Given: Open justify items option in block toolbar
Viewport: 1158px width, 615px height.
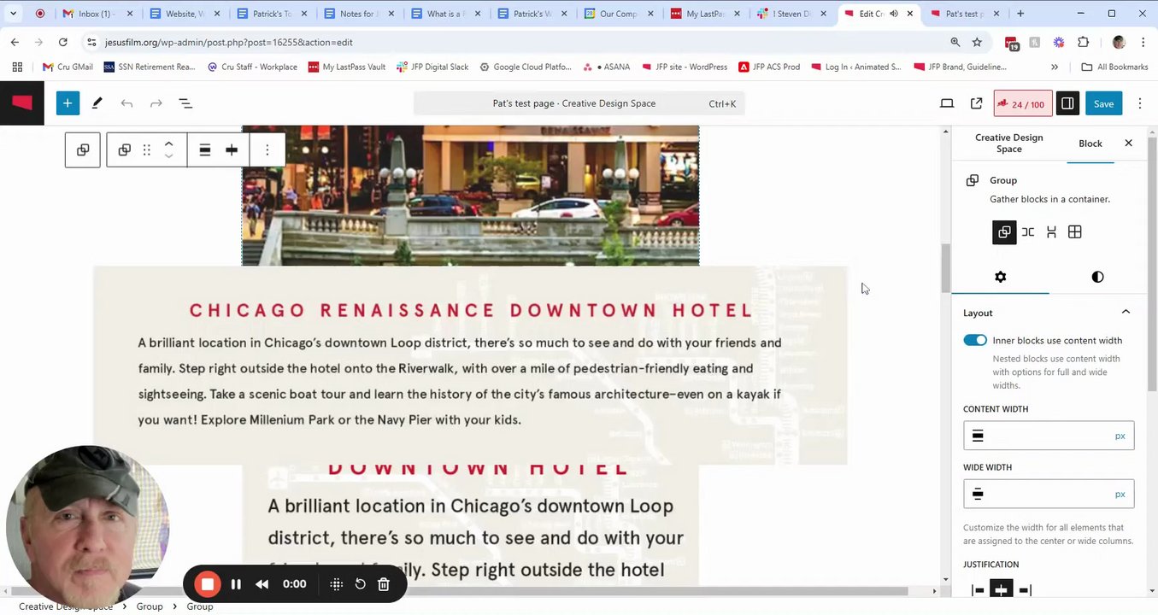Looking at the screenshot, I should pyautogui.click(x=232, y=150).
